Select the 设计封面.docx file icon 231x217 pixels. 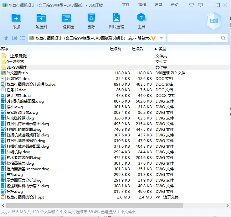tap(3, 96)
